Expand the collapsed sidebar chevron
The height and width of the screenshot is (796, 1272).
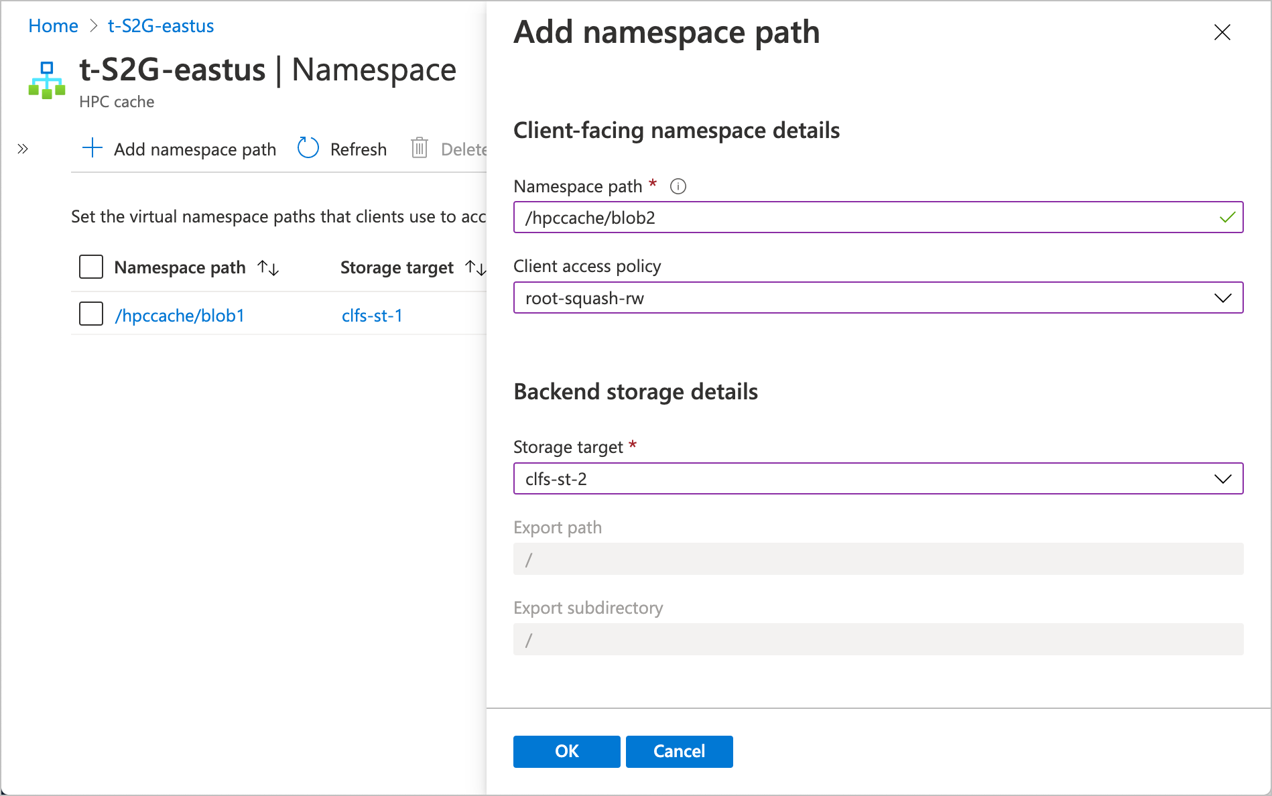tap(22, 148)
